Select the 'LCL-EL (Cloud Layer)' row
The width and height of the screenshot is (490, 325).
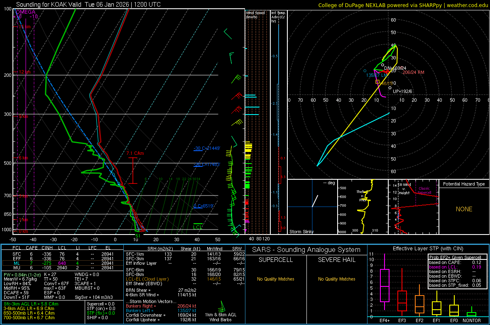(185, 279)
